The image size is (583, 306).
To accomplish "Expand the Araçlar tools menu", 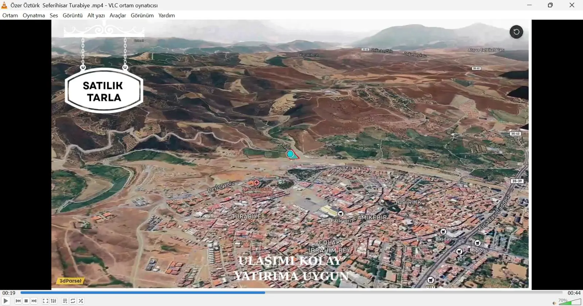I will (x=118, y=15).
